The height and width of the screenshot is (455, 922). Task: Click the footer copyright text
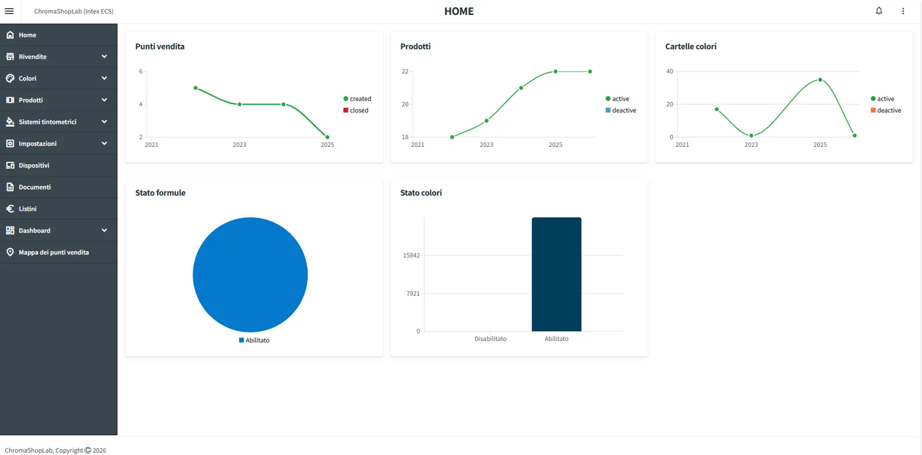coord(55,450)
